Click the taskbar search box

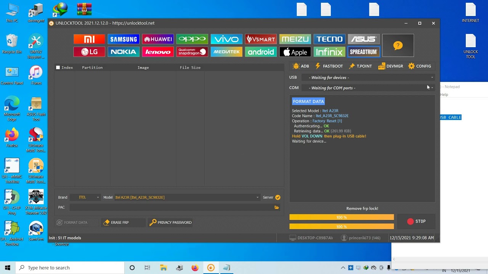70,268
